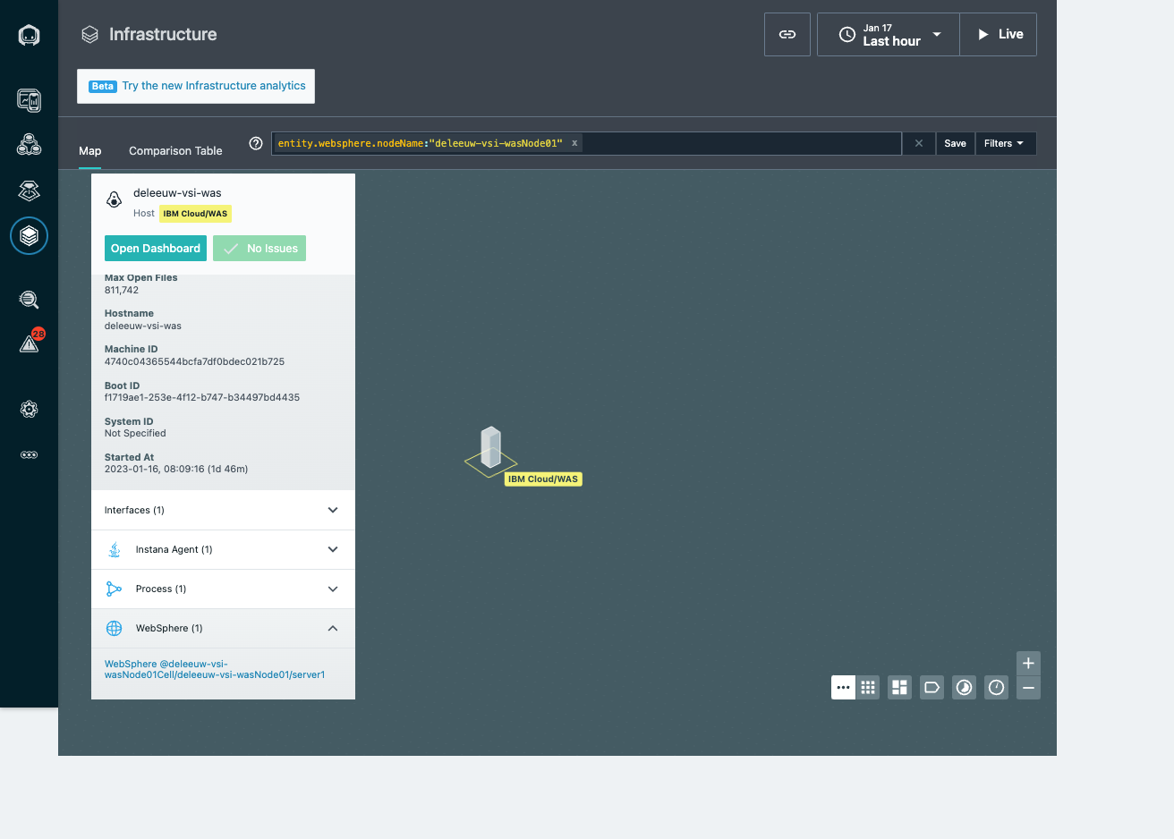Open Events alert icon with badge 28
The height and width of the screenshot is (839, 1174).
[x=30, y=343]
